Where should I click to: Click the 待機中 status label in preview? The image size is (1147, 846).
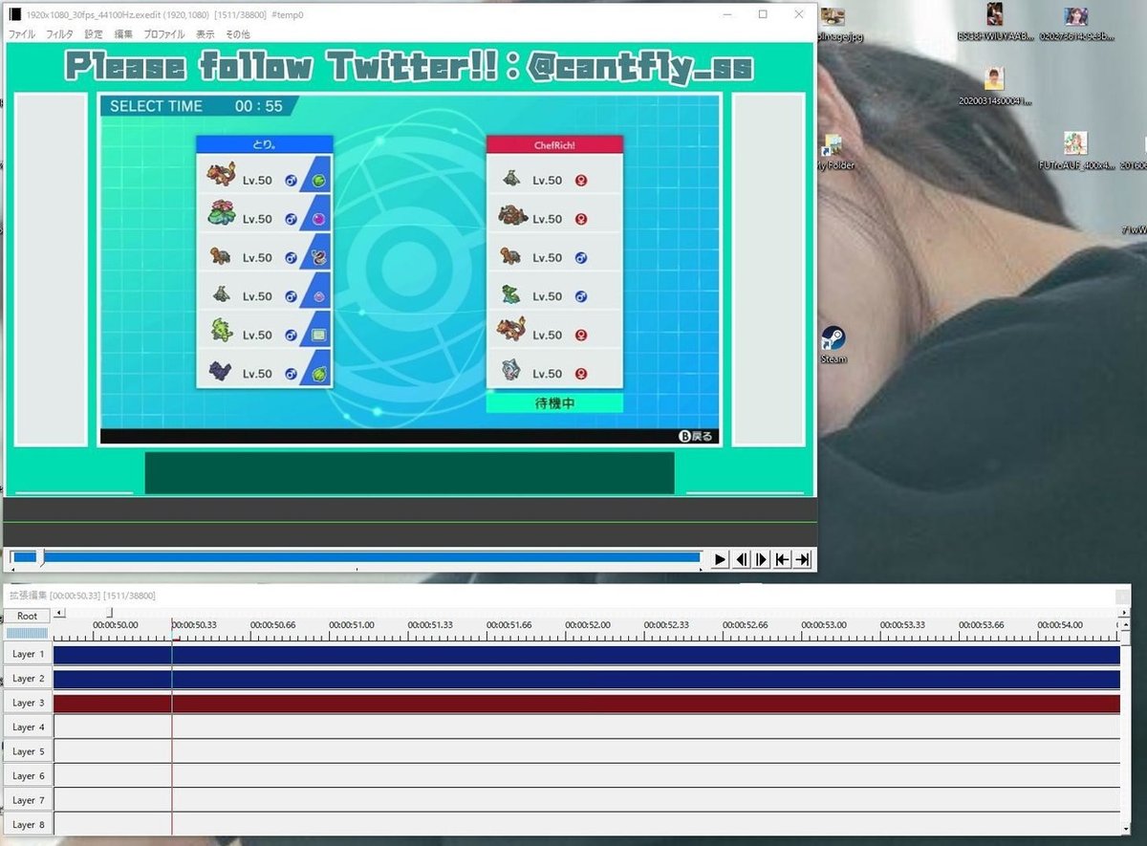tap(554, 403)
